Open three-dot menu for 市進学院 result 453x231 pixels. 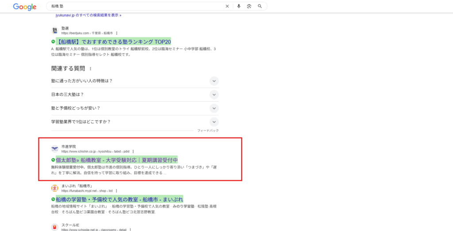coord(133,151)
